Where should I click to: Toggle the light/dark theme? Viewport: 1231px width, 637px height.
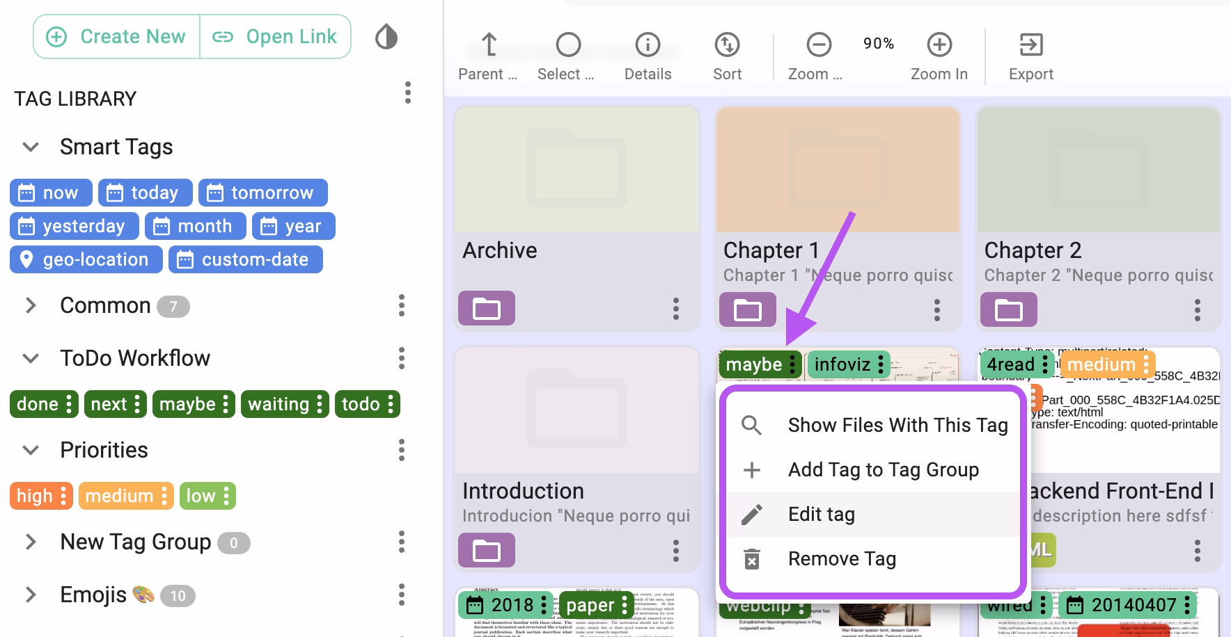click(x=386, y=36)
